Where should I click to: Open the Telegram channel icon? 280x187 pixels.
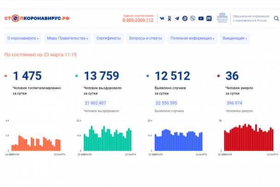(x=177, y=18)
